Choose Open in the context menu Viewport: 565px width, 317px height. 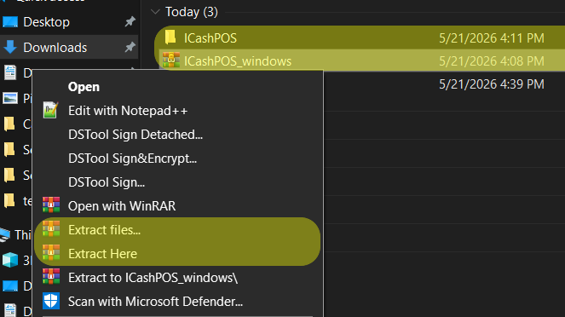[178, 87]
